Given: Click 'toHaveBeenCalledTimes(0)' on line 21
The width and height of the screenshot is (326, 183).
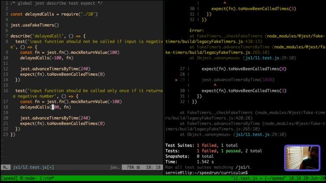Looking at the screenshot, I should click(76, 124).
